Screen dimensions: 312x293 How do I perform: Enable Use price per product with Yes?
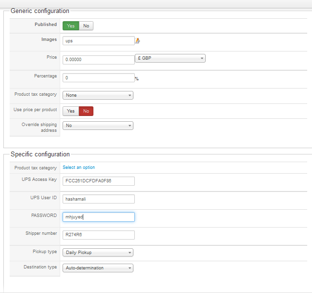[x=71, y=111]
